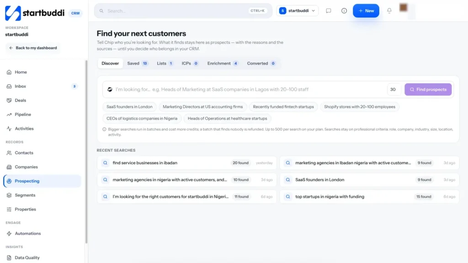Click the info icon beside Bigger searches note
The height and width of the screenshot is (263, 468).
pos(104,129)
